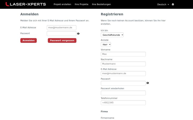Focus the registration Passwort field
This screenshot has height=120, width=193.
(123, 83)
